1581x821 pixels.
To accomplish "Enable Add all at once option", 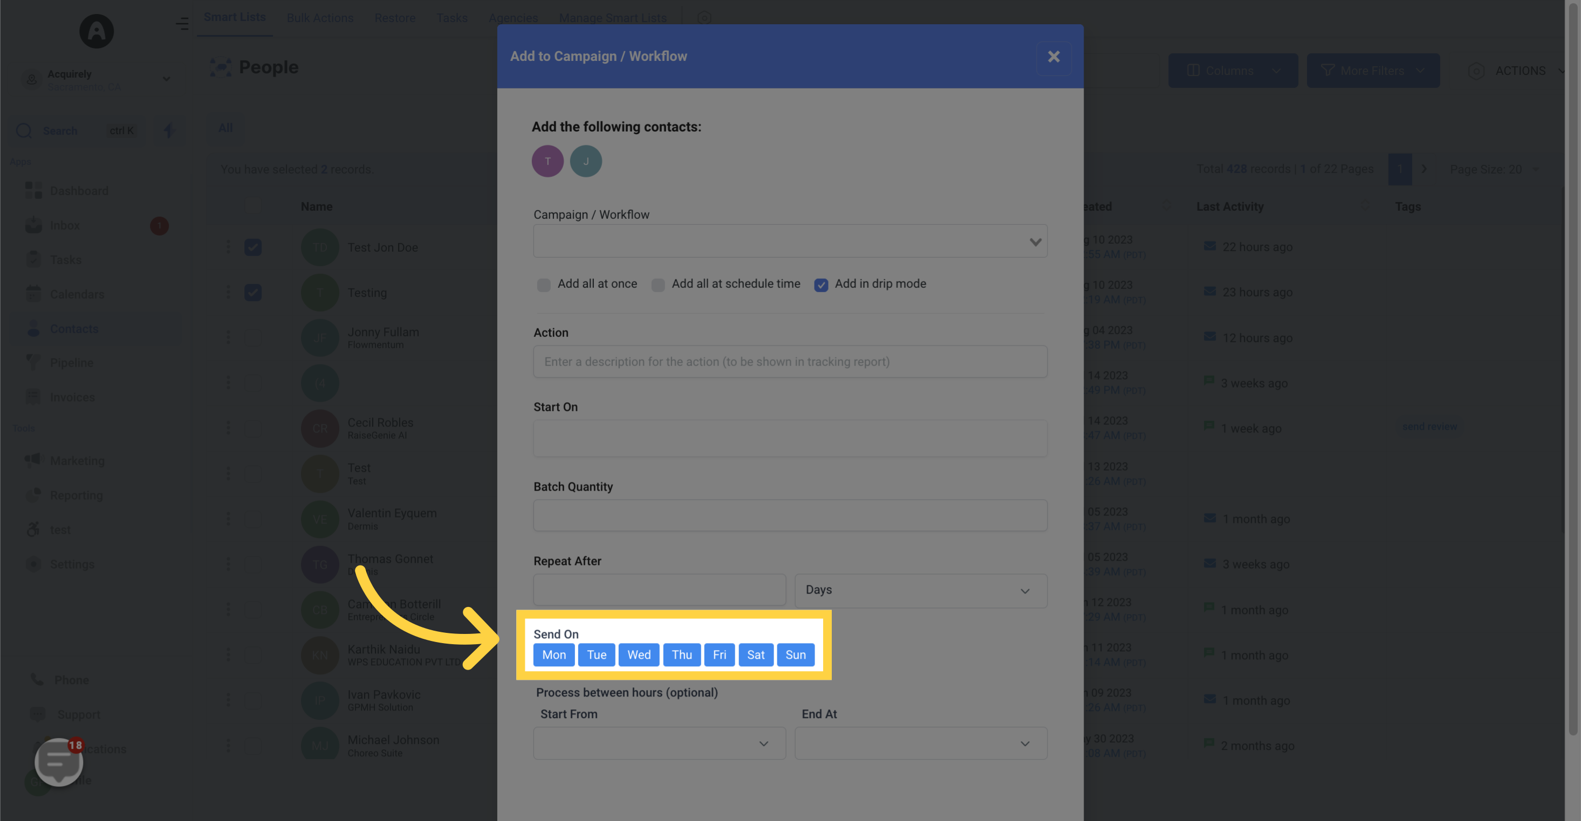I will tap(542, 284).
